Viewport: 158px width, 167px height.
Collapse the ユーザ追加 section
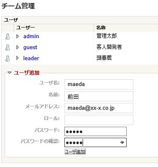[9, 73]
